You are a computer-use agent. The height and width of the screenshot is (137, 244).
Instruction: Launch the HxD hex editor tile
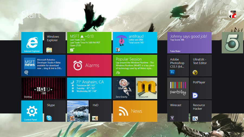[x=101, y=111]
